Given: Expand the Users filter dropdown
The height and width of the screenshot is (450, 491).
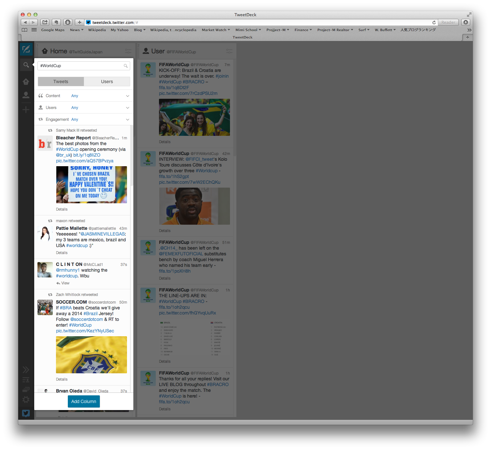Looking at the screenshot, I should (x=84, y=108).
